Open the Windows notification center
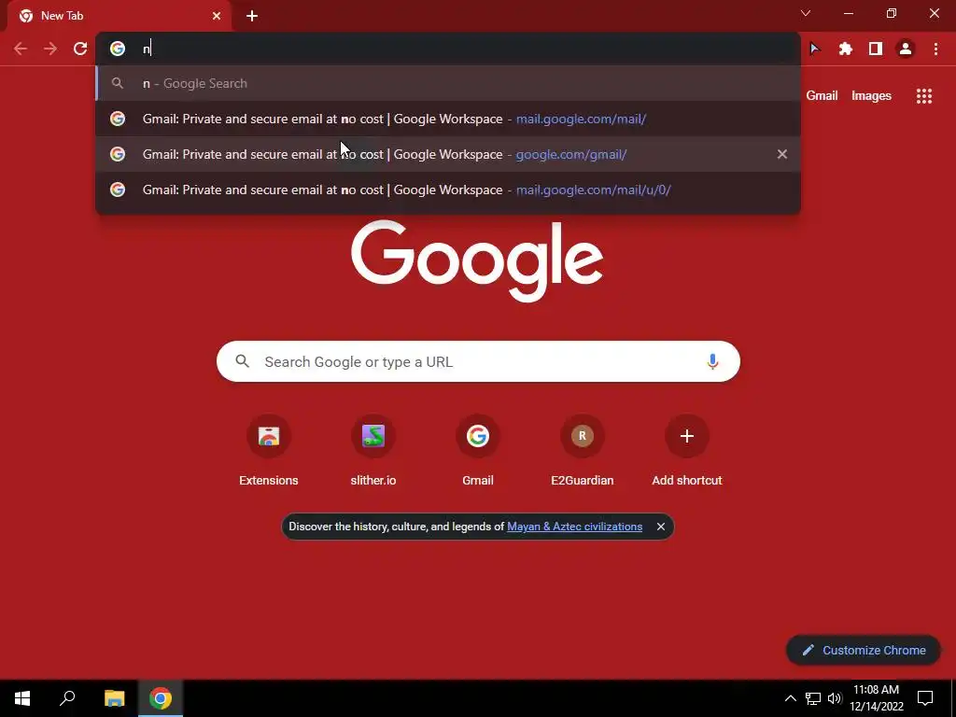Image resolution: width=956 pixels, height=717 pixels. click(925, 698)
